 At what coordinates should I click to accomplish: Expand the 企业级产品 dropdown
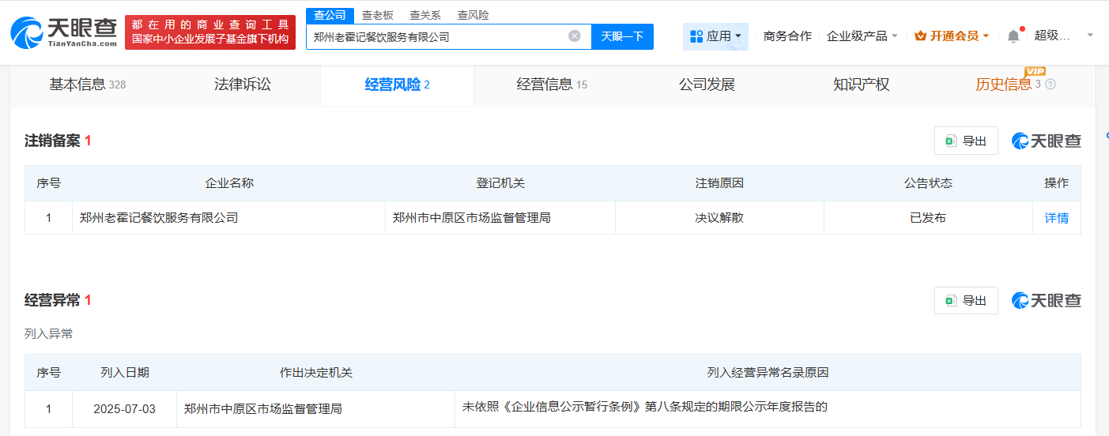tap(894, 36)
